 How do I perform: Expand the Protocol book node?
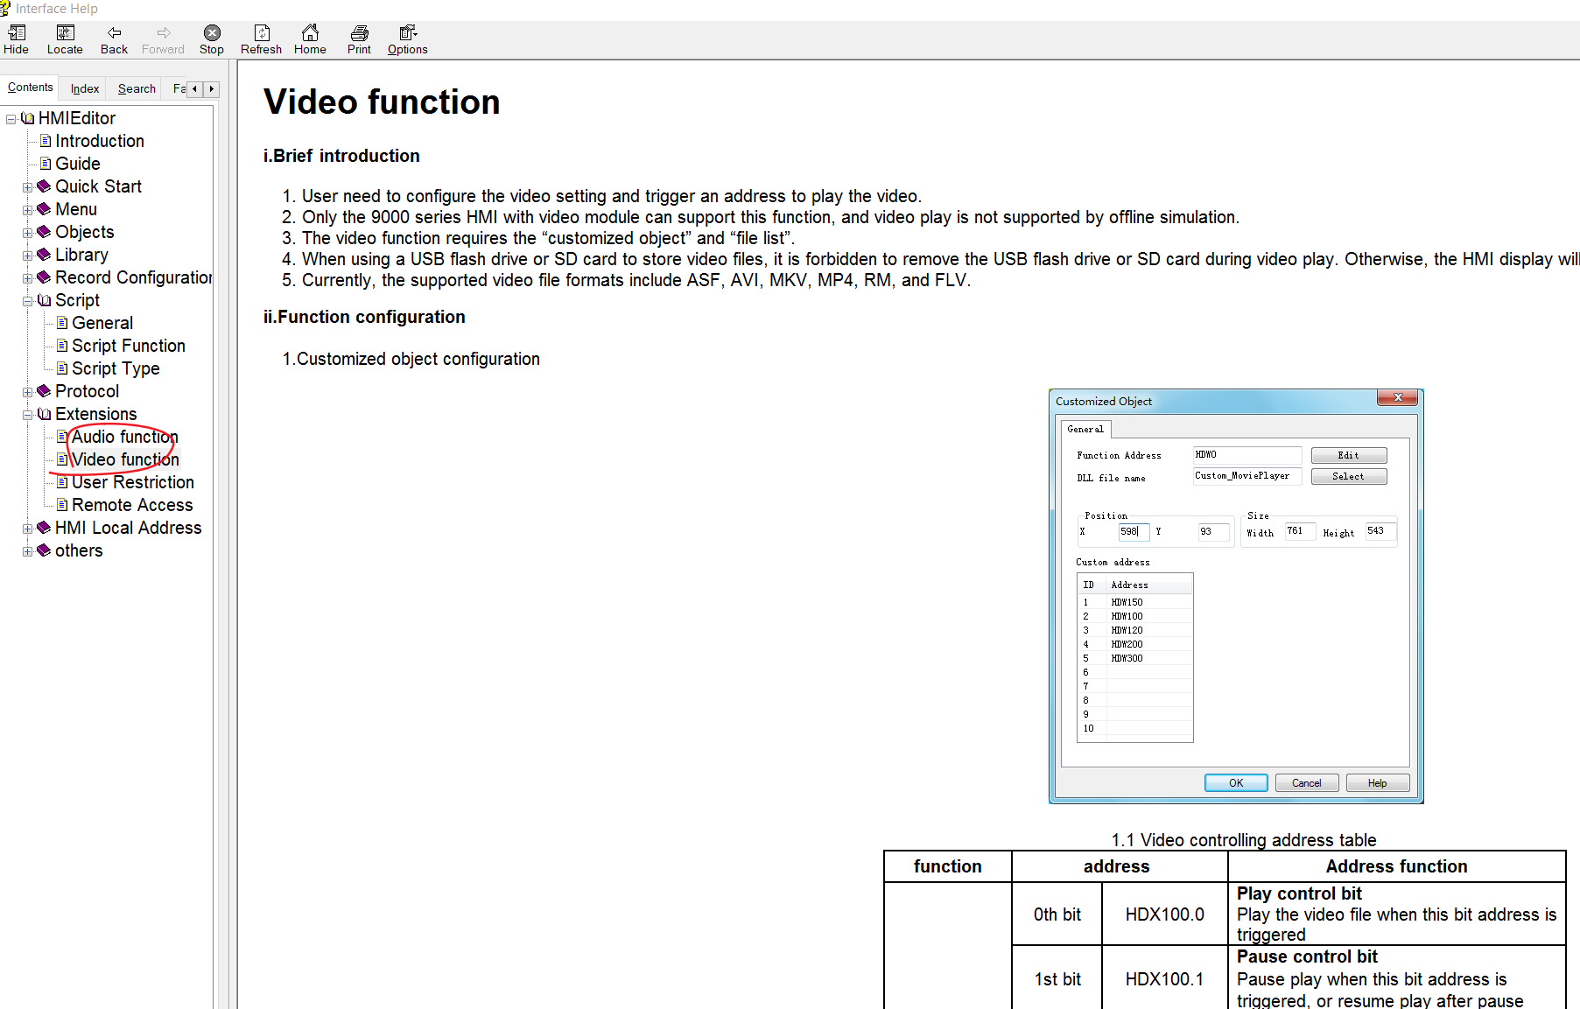27,392
